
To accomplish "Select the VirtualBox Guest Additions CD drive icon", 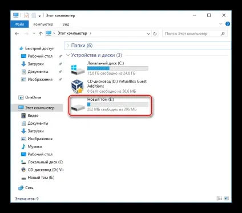I will pyautogui.click(x=77, y=87).
